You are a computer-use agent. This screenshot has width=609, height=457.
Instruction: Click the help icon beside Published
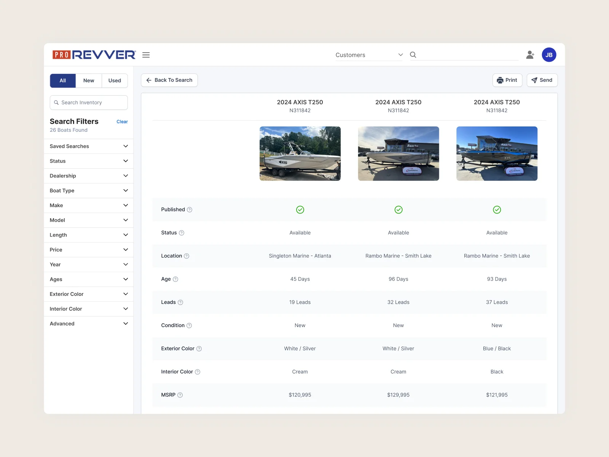(190, 210)
